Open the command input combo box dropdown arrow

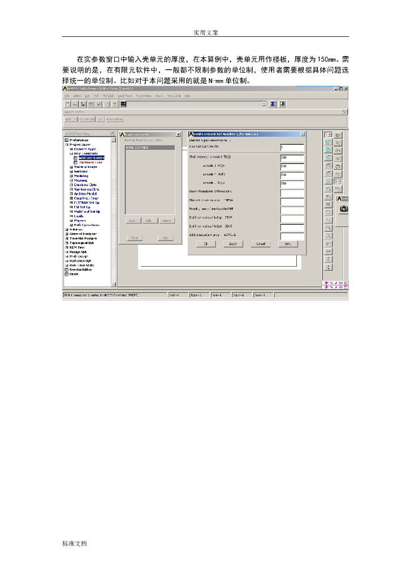pyautogui.click(x=264, y=104)
